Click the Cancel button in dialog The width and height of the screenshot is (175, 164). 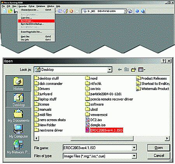159,155
